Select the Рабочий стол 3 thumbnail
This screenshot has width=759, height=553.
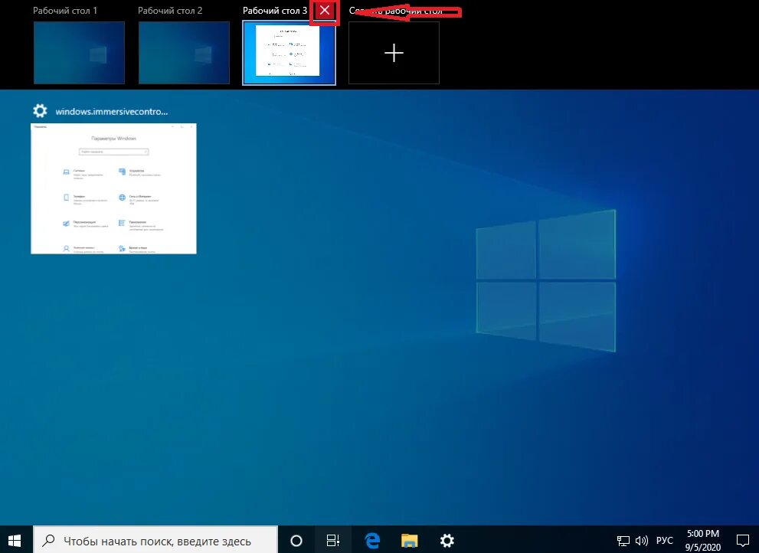coord(289,53)
